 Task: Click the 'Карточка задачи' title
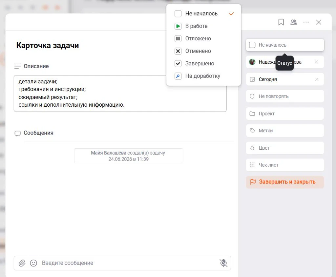(48, 45)
